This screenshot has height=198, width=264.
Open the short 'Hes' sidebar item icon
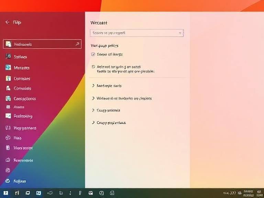pos(8,138)
